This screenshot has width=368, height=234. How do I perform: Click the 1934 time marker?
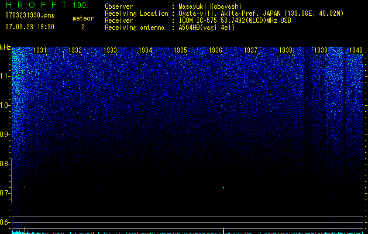click(x=145, y=50)
